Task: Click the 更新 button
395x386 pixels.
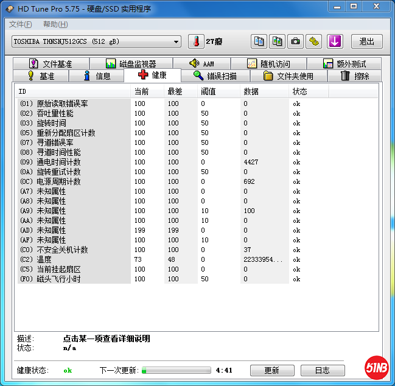Action: pyautogui.click(x=271, y=370)
